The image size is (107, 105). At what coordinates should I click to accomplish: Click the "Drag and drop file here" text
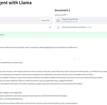(70, 19)
